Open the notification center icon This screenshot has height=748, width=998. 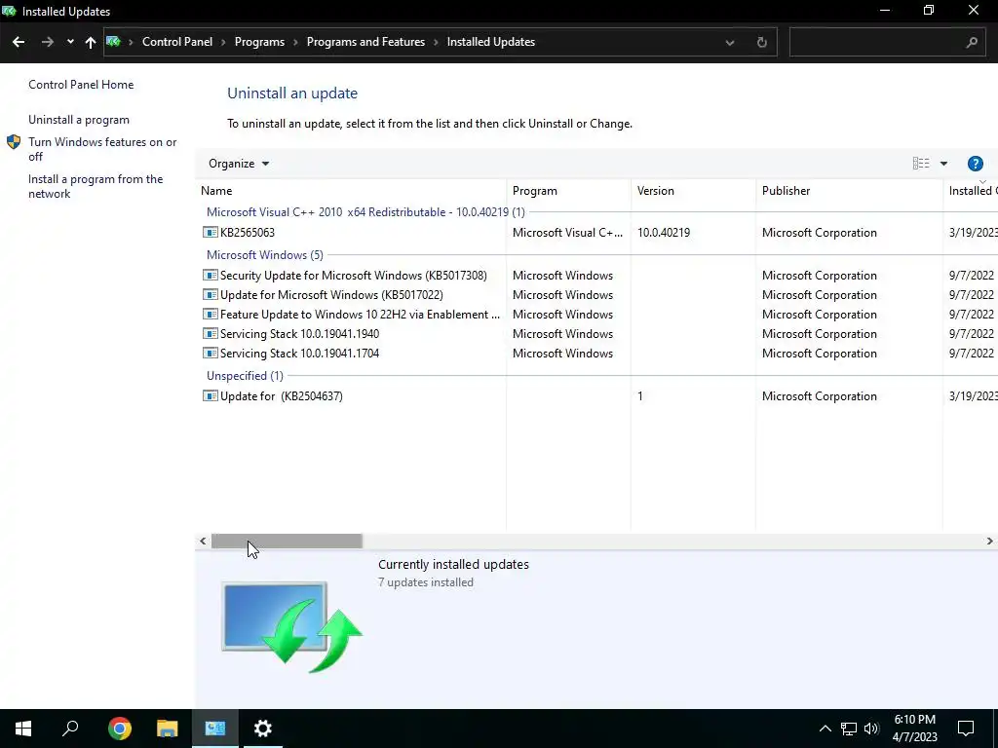point(966,729)
